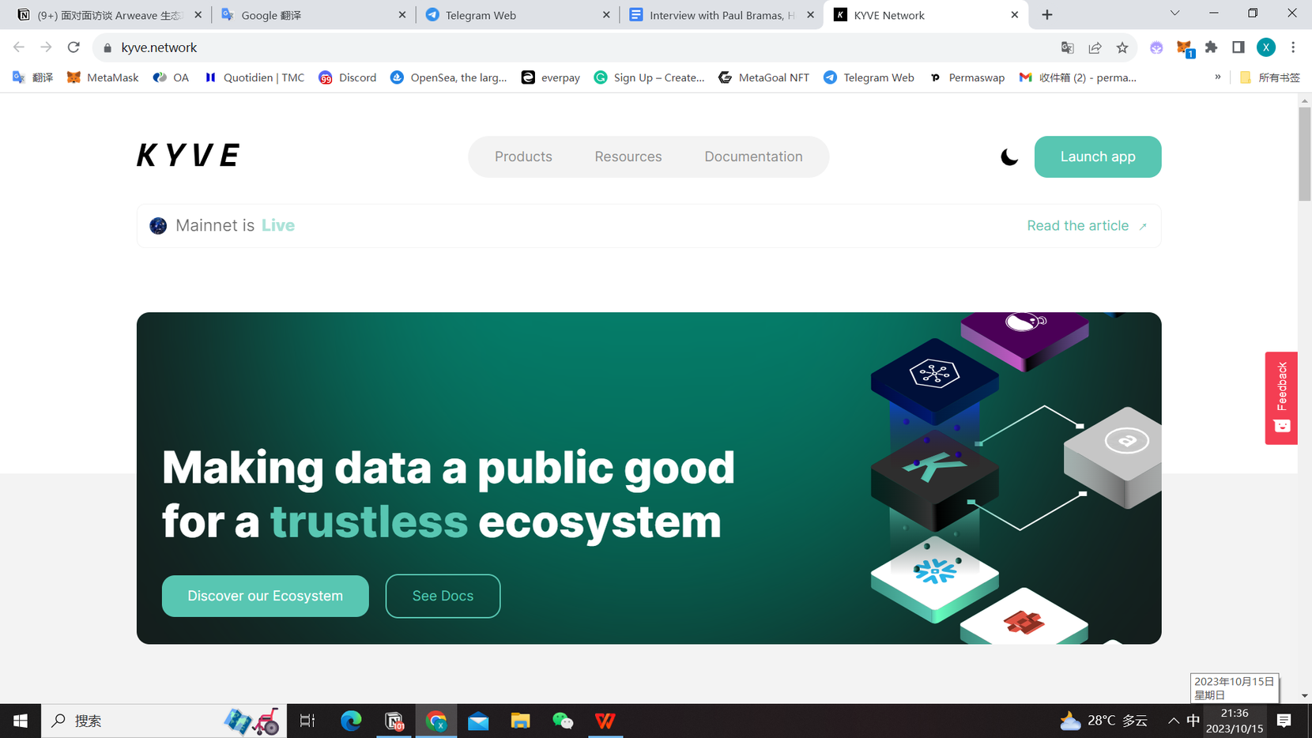
Task: Click the See Docs button
Action: pyautogui.click(x=443, y=596)
